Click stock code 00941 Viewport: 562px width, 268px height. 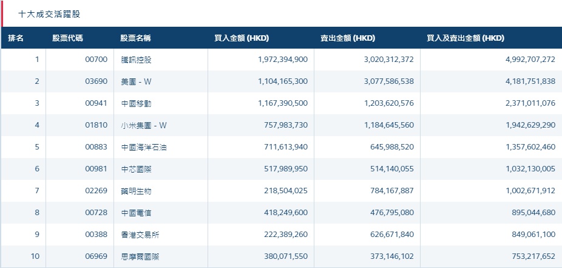coord(96,103)
